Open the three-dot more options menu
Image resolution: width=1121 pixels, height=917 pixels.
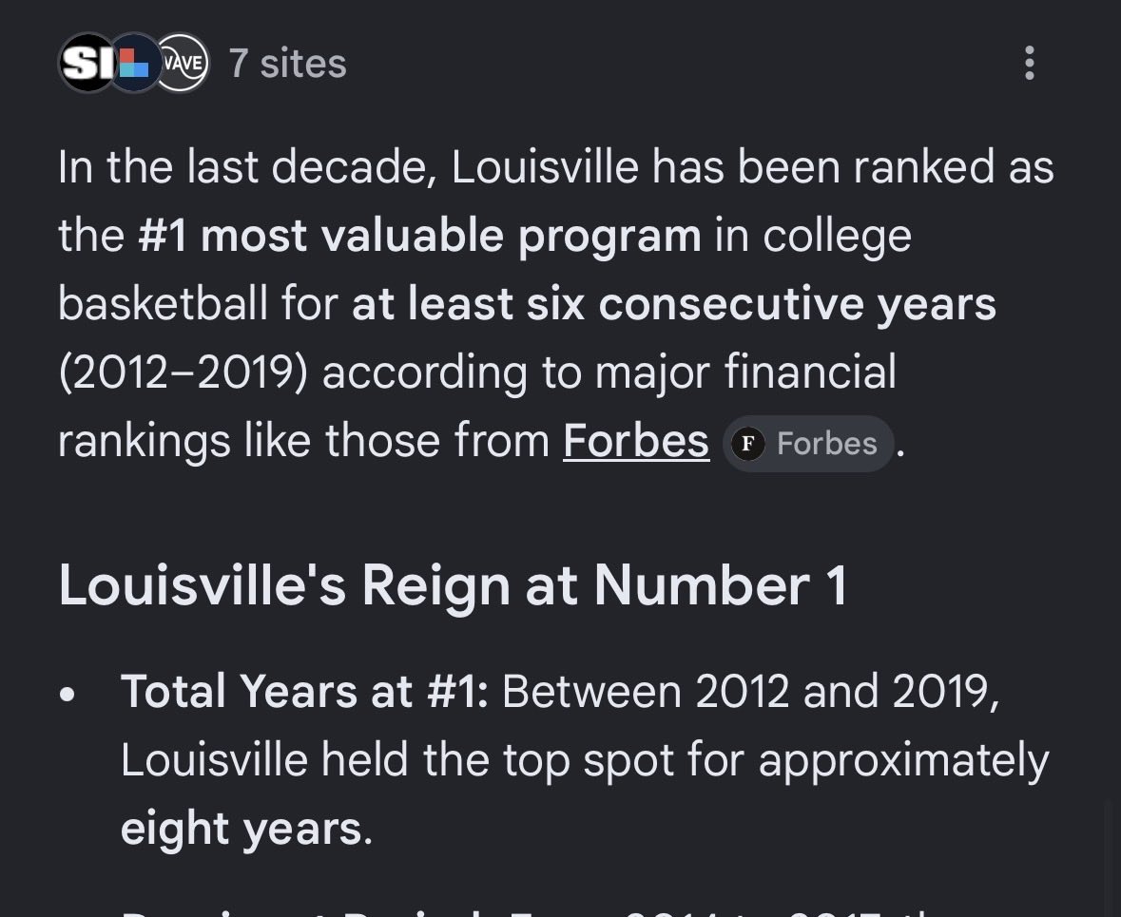pyautogui.click(x=1030, y=63)
